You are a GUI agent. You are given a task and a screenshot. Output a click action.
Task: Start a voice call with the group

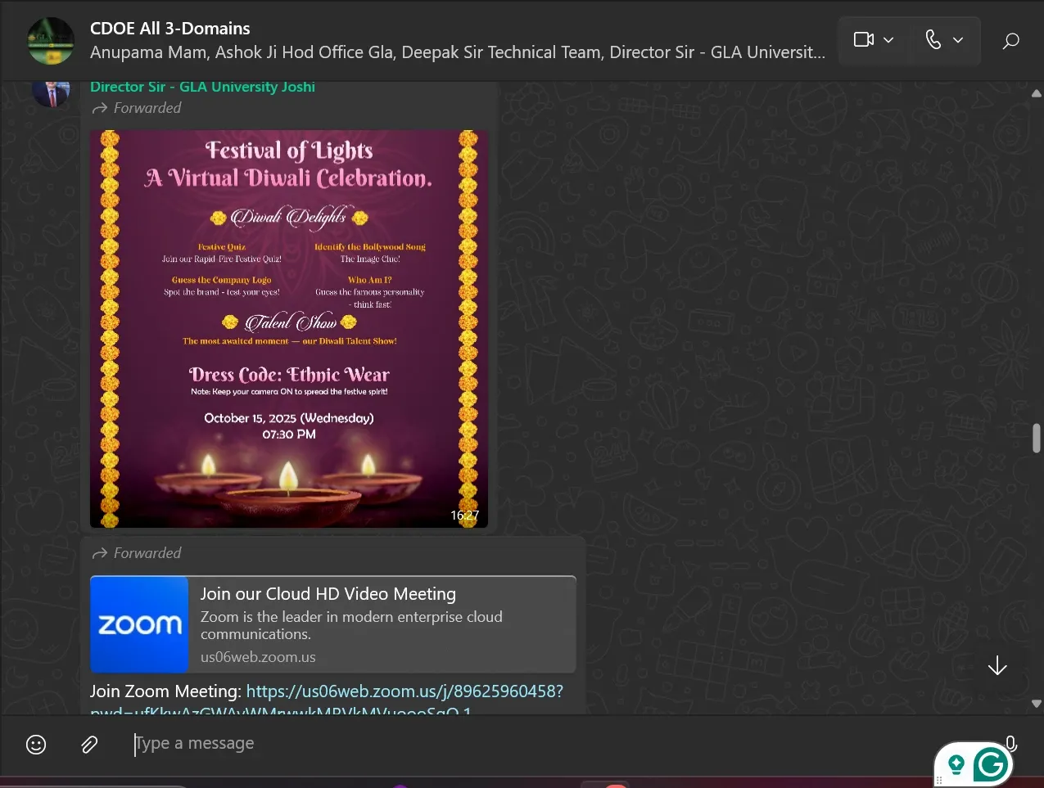pos(933,39)
